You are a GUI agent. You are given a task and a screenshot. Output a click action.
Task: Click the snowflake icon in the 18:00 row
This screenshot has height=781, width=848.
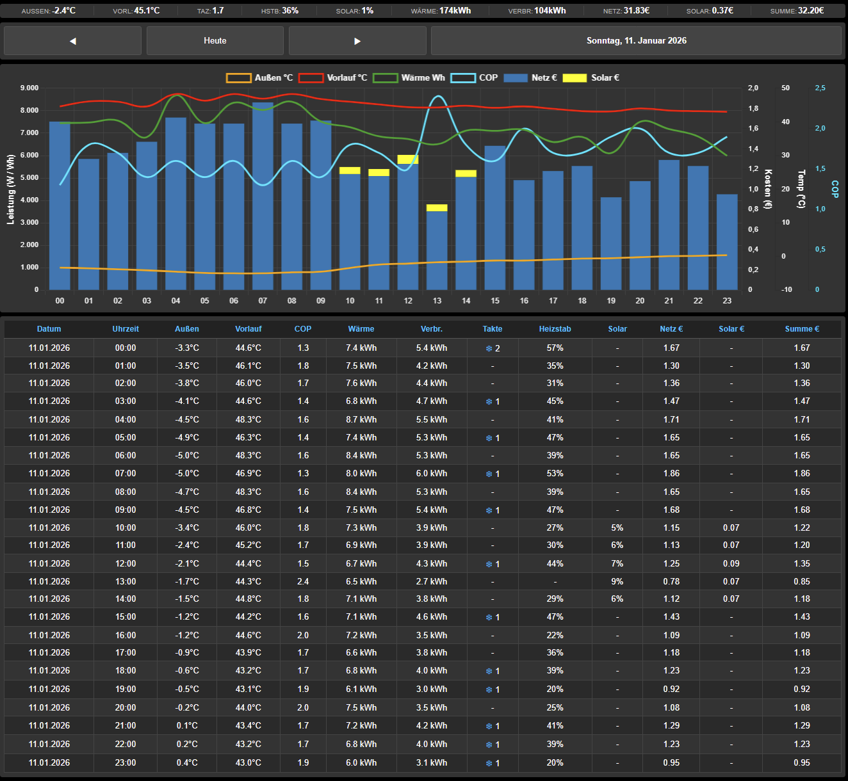click(x=489, y=672)
